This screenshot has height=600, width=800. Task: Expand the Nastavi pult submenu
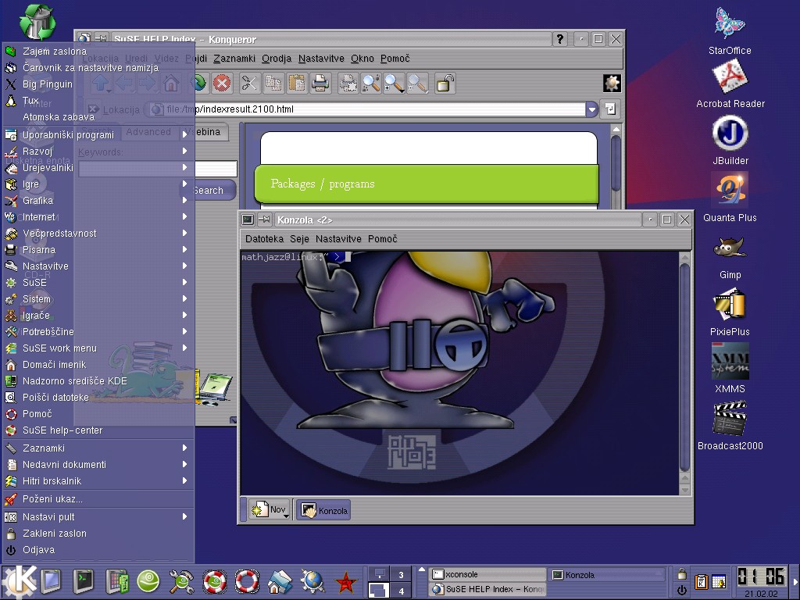98,517
